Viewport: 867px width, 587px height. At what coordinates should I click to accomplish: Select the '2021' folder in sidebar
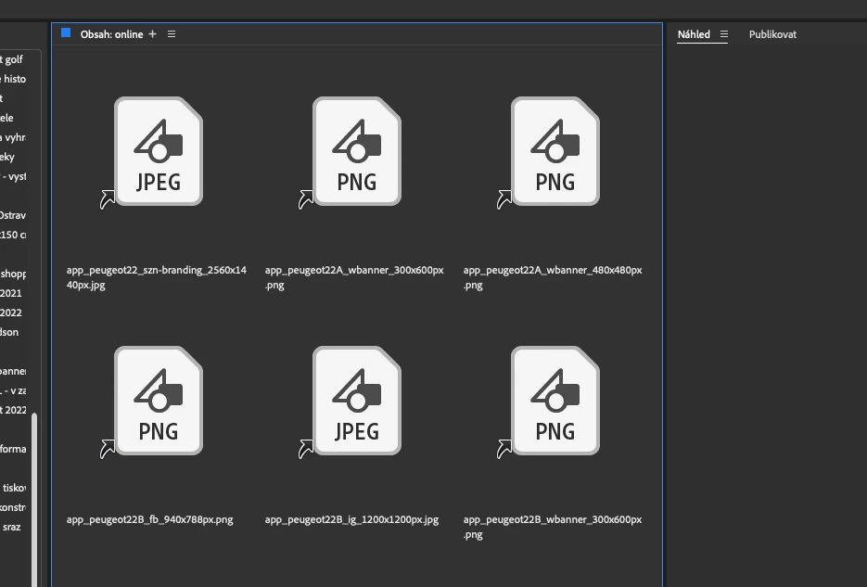point(11,293)
